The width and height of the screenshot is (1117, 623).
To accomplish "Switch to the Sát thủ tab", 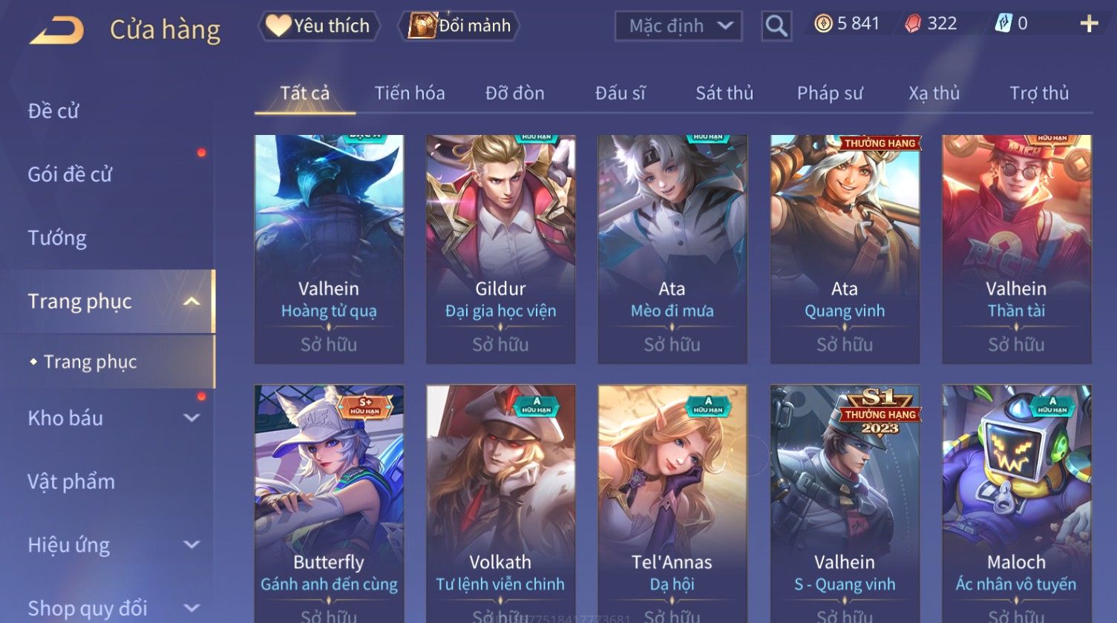I will pos(724,93).
